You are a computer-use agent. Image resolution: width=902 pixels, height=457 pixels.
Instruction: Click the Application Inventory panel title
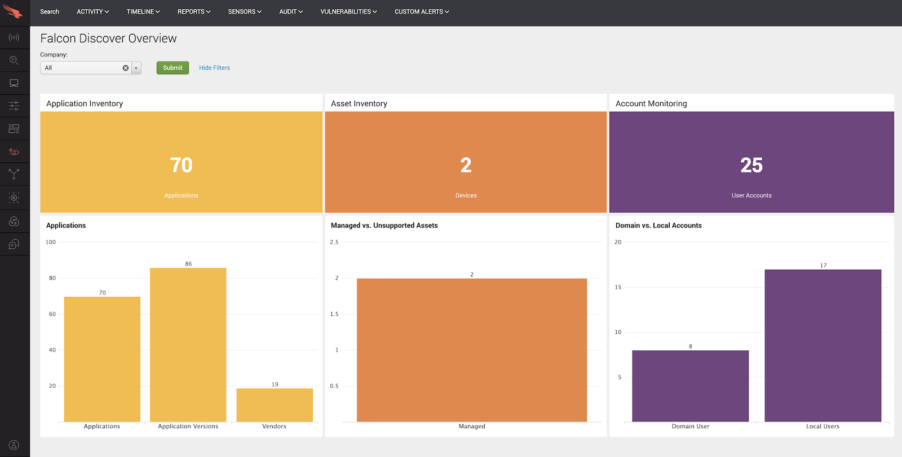pos(85,103)
